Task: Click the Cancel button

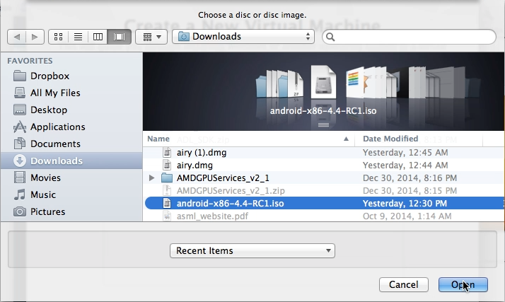Action: tap(404, 284)
